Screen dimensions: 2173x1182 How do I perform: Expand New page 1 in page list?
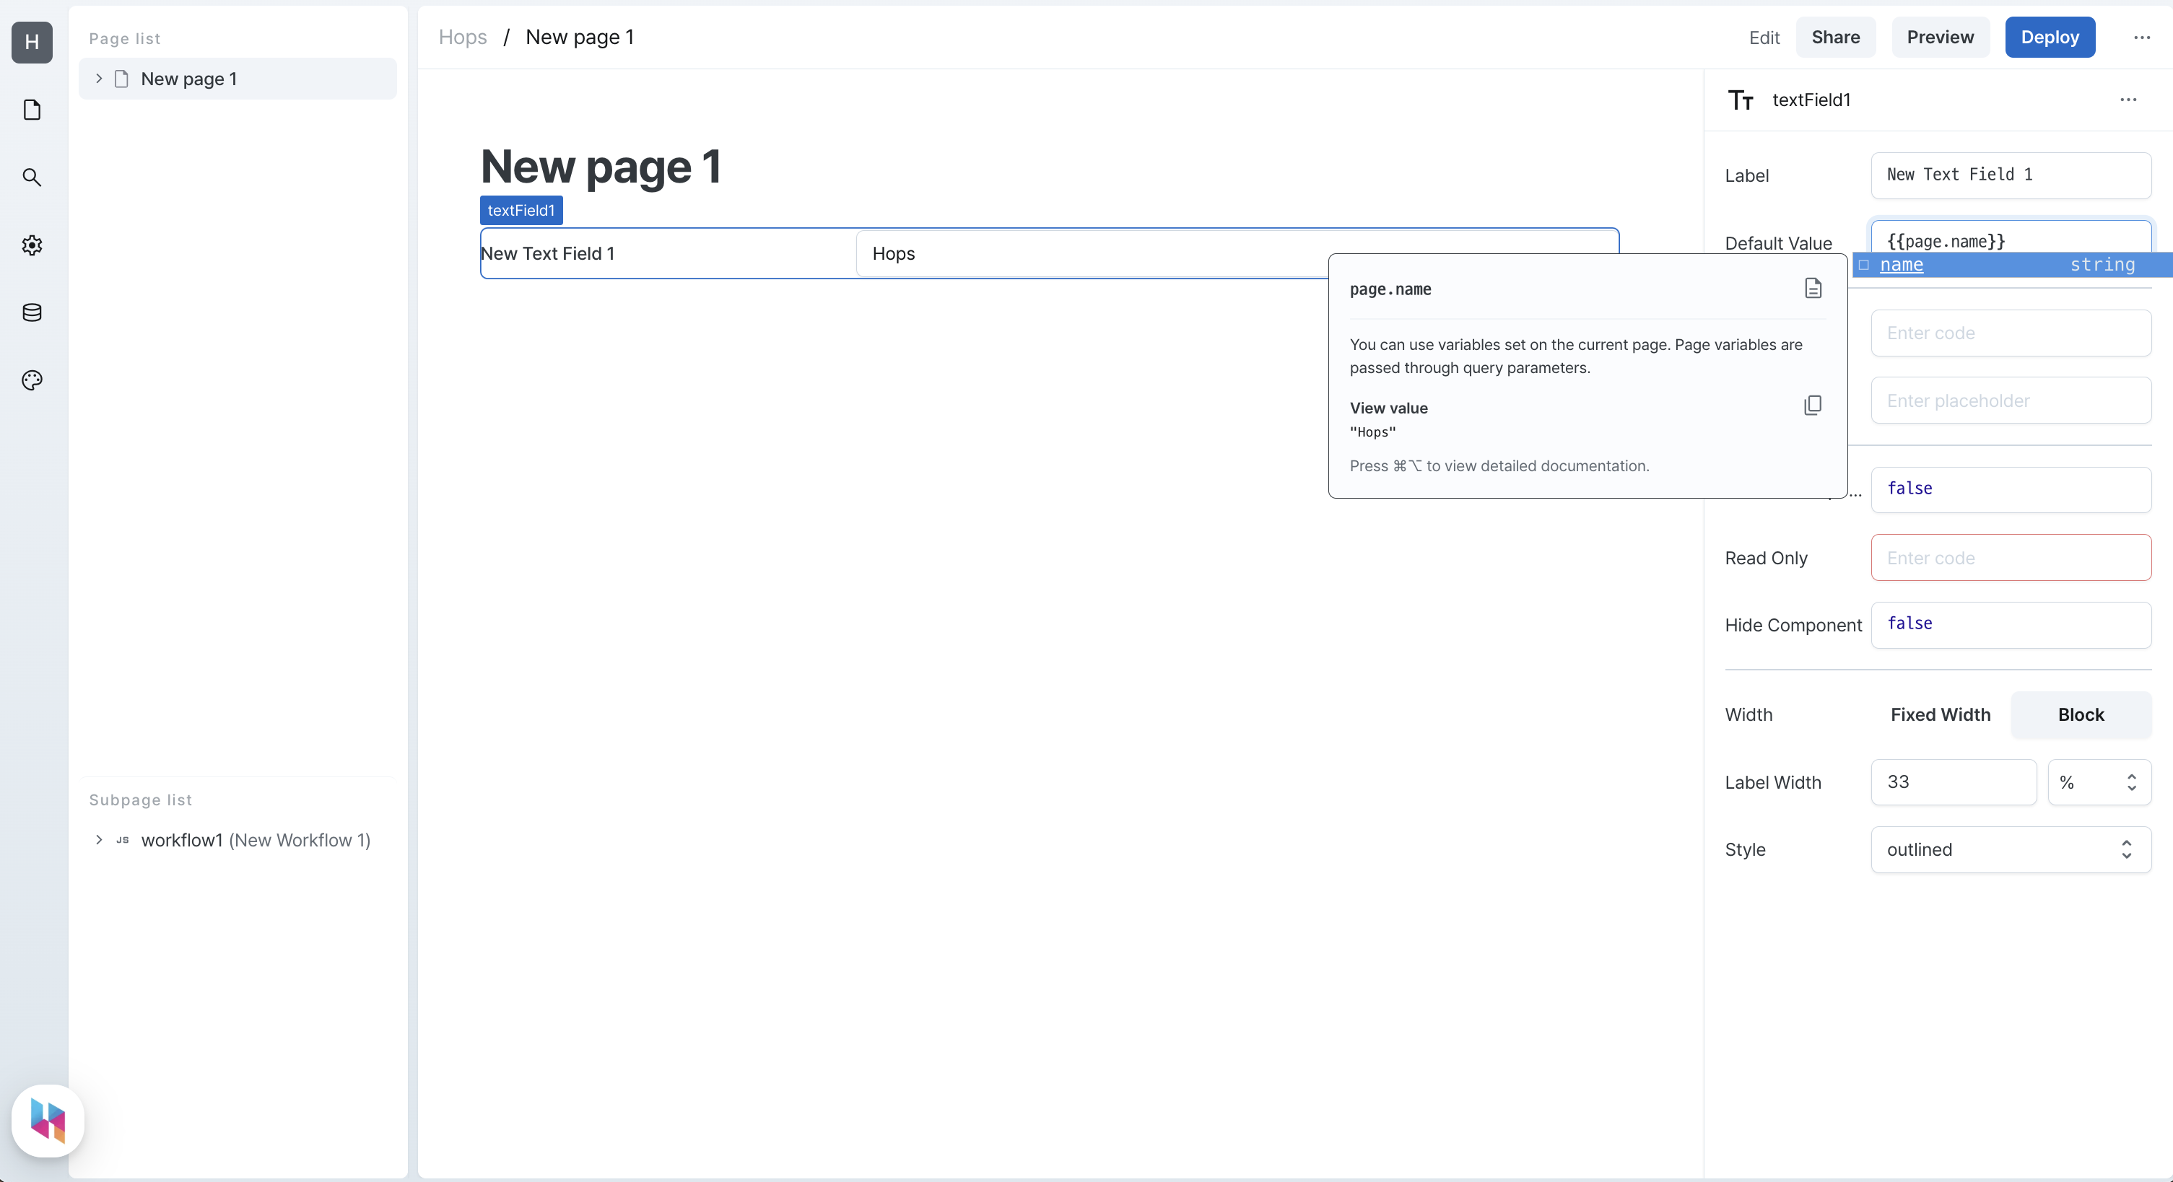click(97, 79)
